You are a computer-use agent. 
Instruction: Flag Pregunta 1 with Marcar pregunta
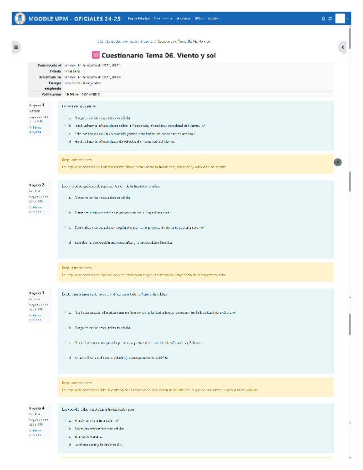35,130
